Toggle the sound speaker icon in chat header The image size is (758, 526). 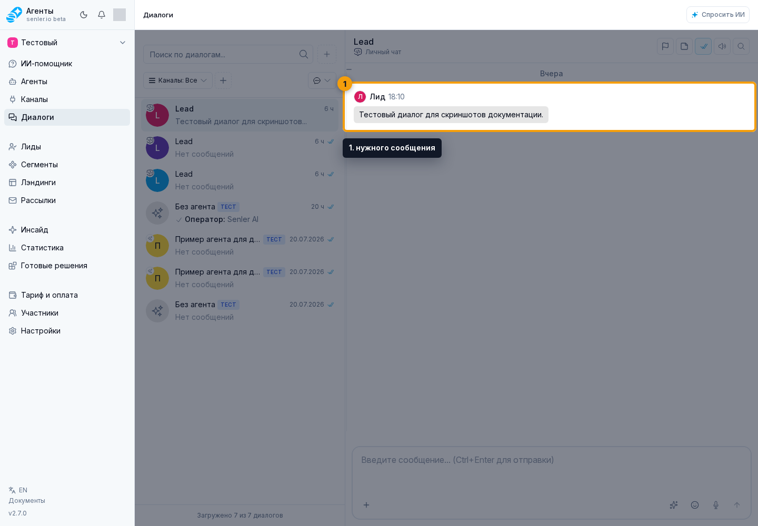722,46
